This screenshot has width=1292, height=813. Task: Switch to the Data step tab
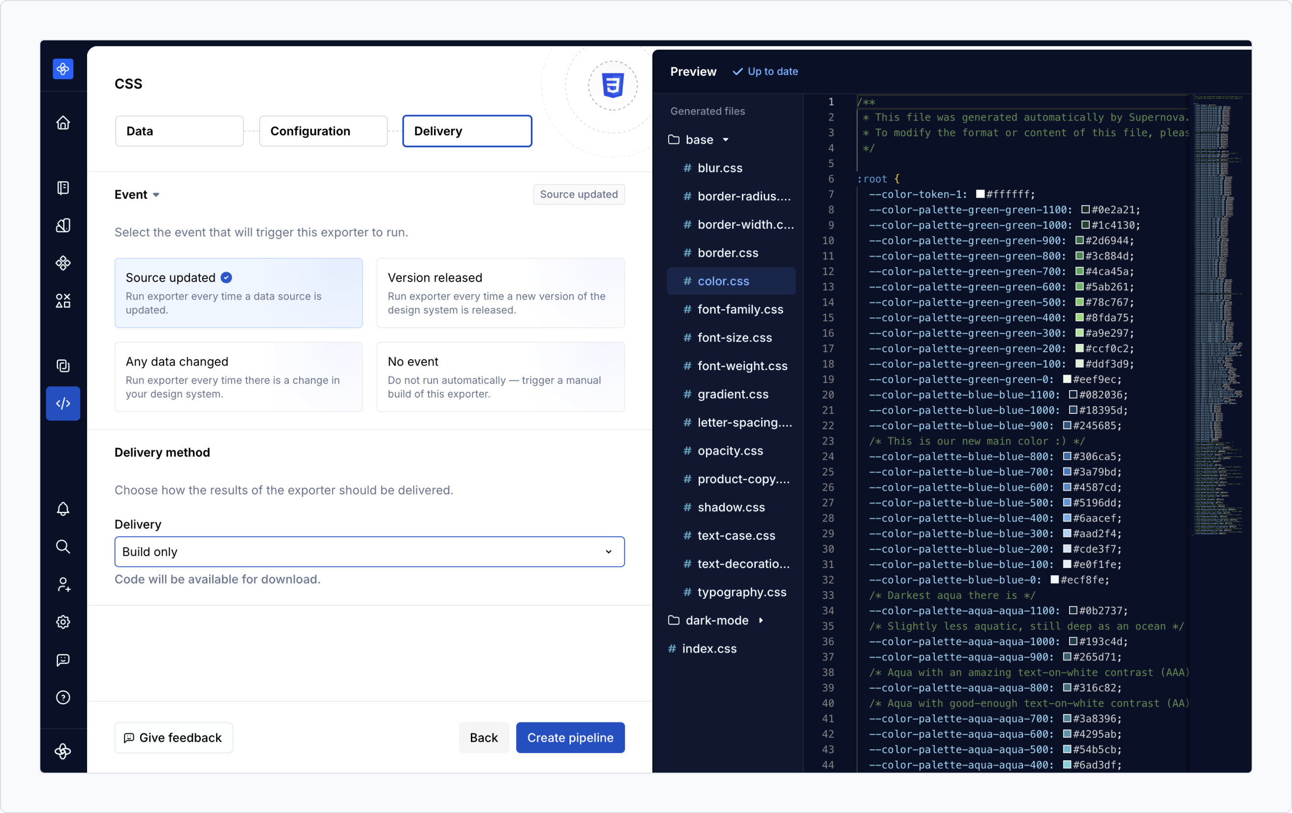pyautogui.click(x=179, y=131)
